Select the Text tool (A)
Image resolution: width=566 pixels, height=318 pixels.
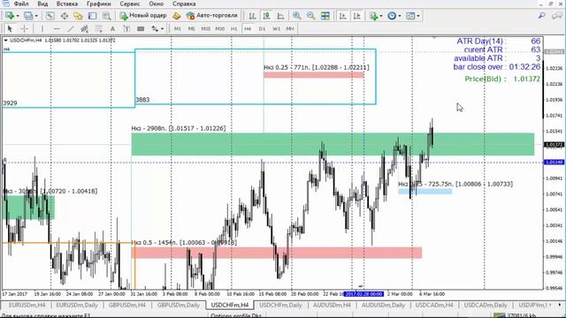coord(112,28)
